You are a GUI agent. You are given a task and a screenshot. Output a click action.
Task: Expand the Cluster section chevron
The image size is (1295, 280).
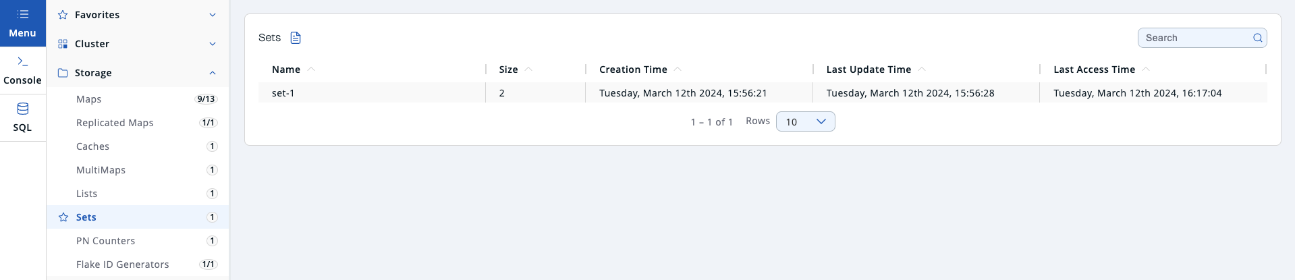[213, 44]
